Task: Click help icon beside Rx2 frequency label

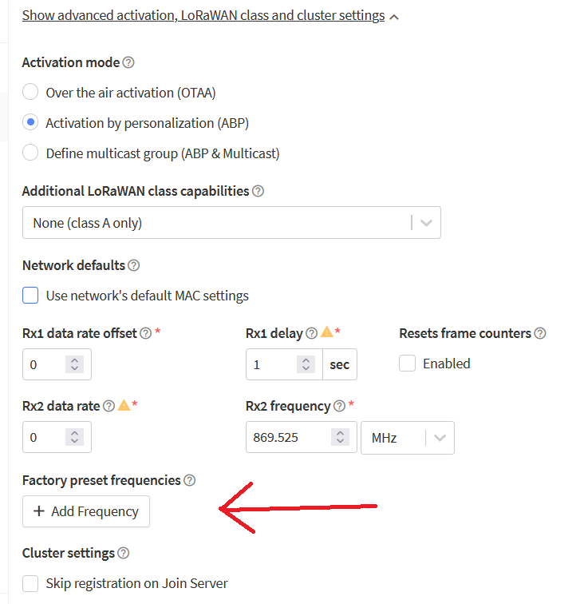Action: [339, 406]
